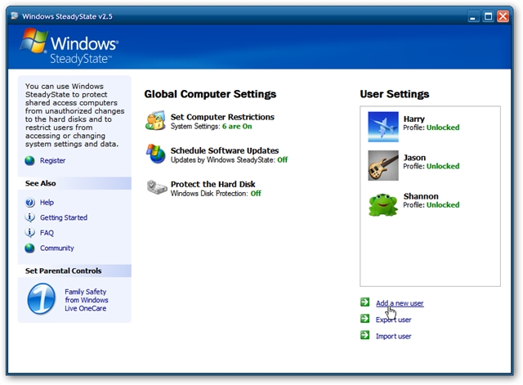Image resolution: width=523 pixels, height=385 pixels.
Task: Click the Schedule Software Updates globe icon
Action: click(x=156, y=154)
